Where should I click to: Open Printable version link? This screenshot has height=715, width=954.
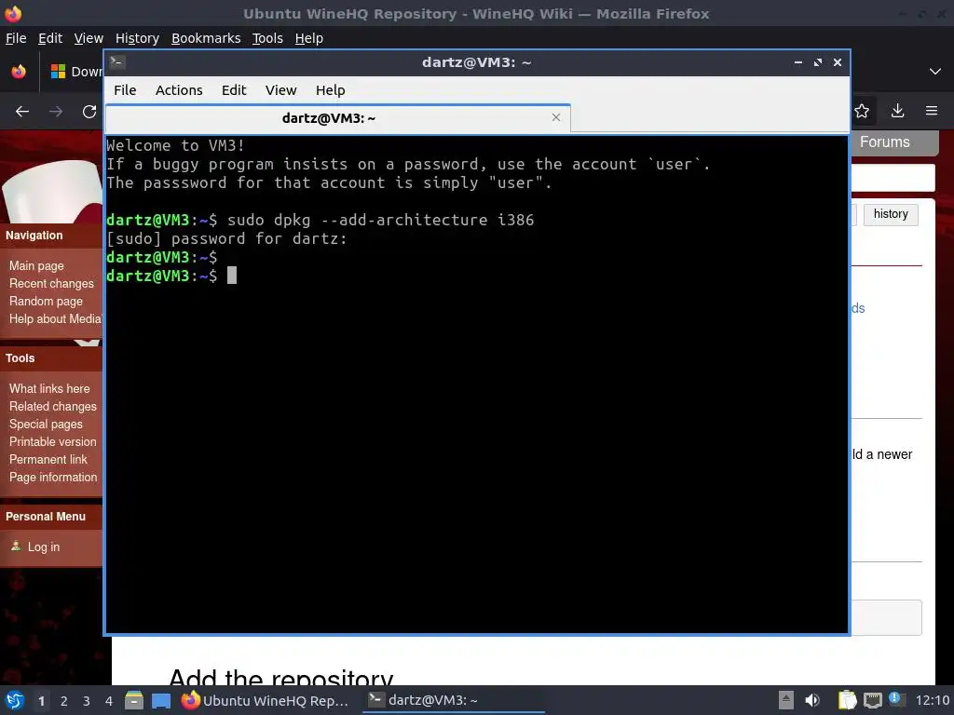[x=53, y=441]
